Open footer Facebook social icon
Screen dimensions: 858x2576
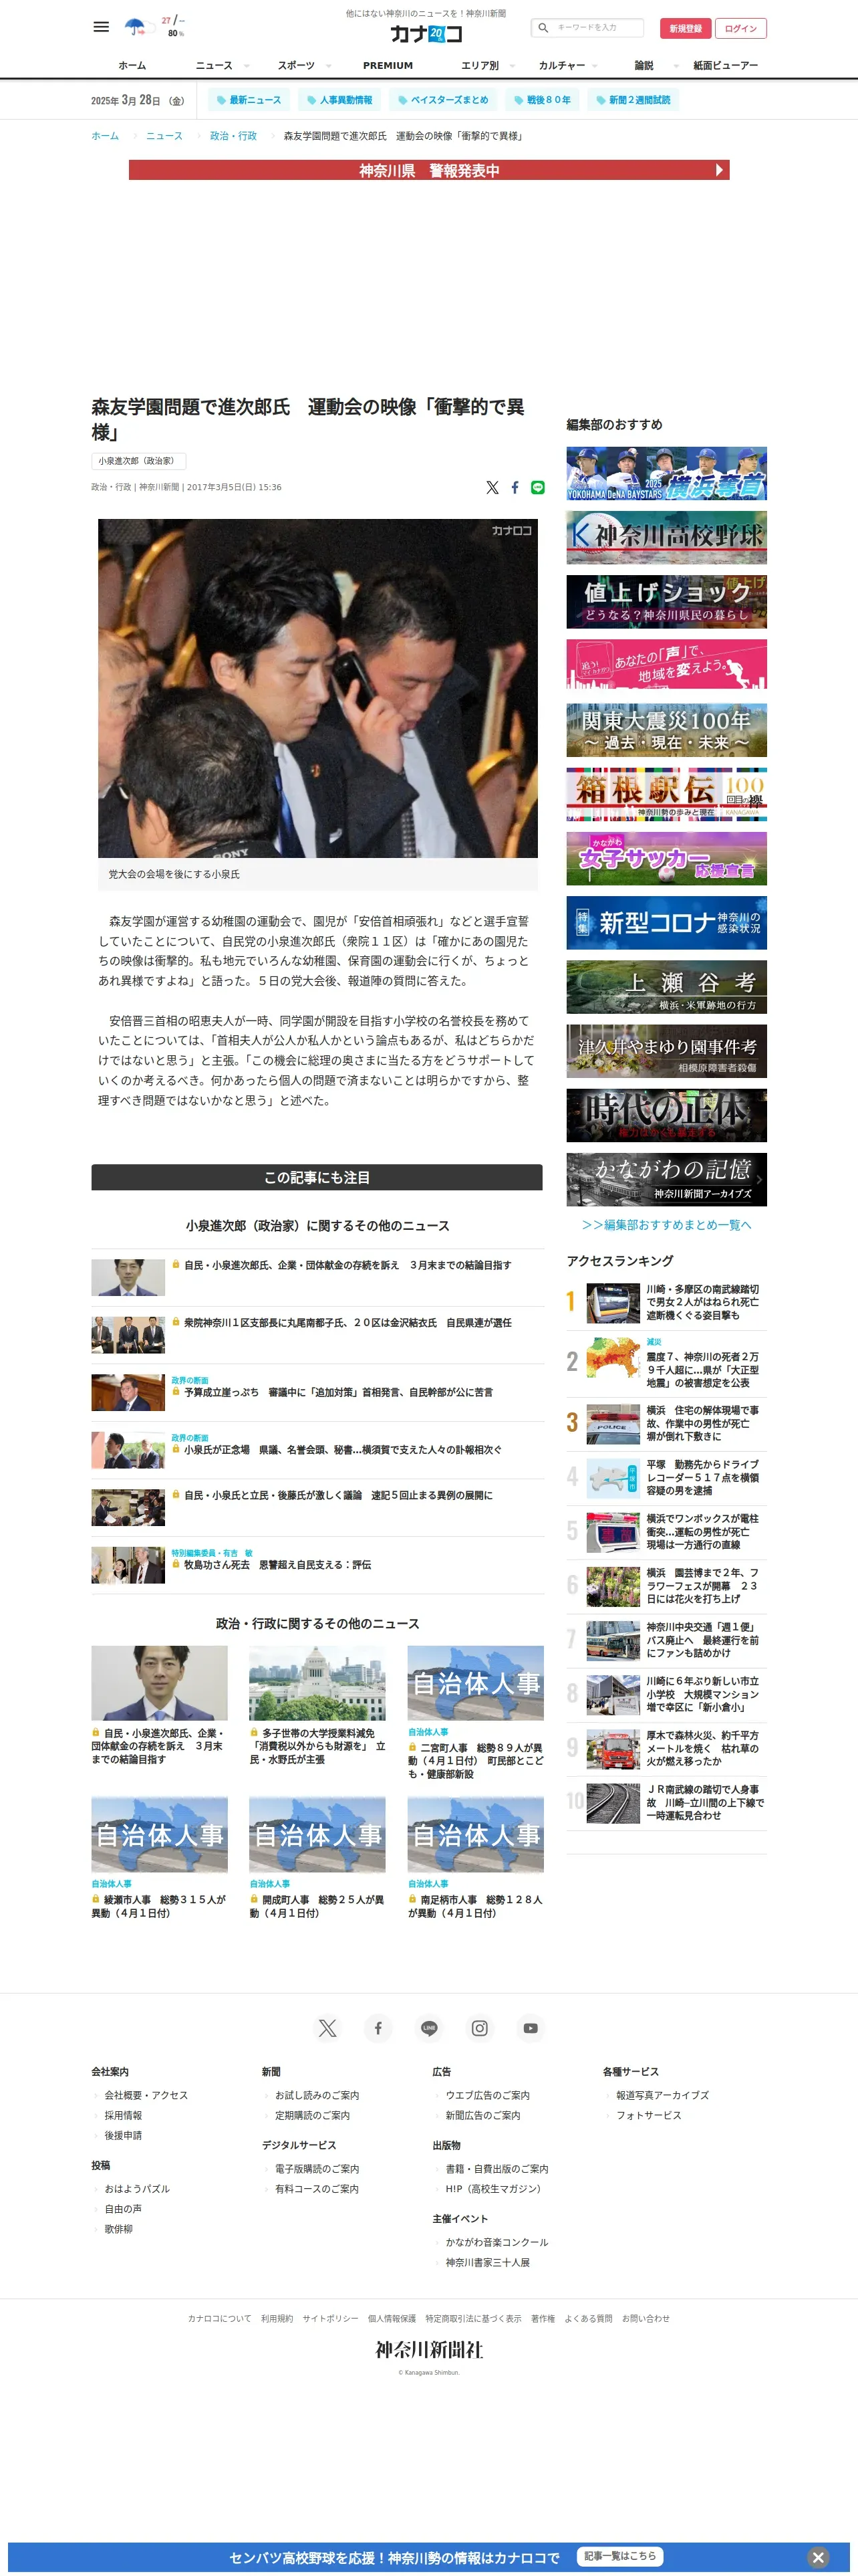(378, 2027)
